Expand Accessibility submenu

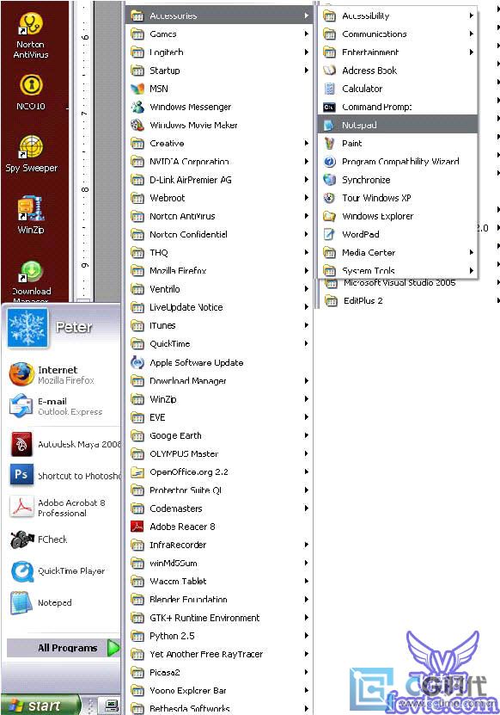(398, 15)
